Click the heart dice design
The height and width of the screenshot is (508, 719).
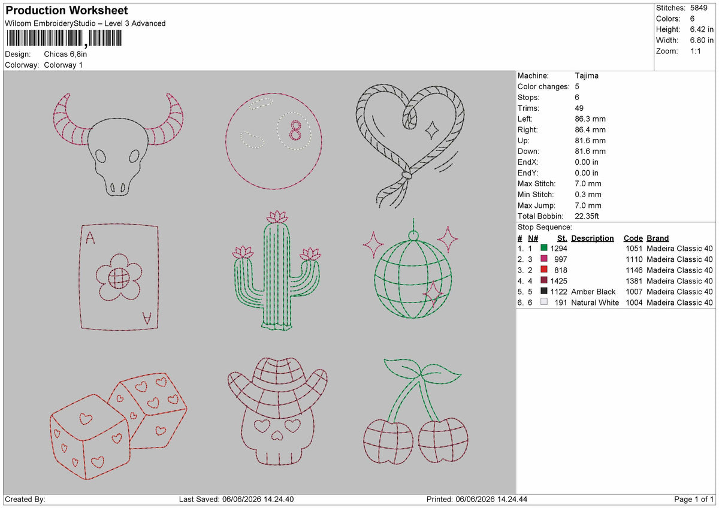coord(119,426)
